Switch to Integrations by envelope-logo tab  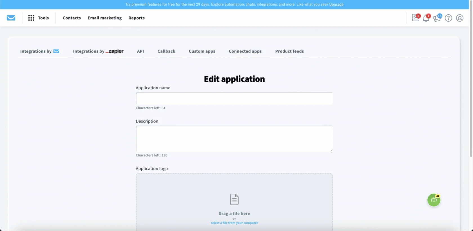point(40,51)
